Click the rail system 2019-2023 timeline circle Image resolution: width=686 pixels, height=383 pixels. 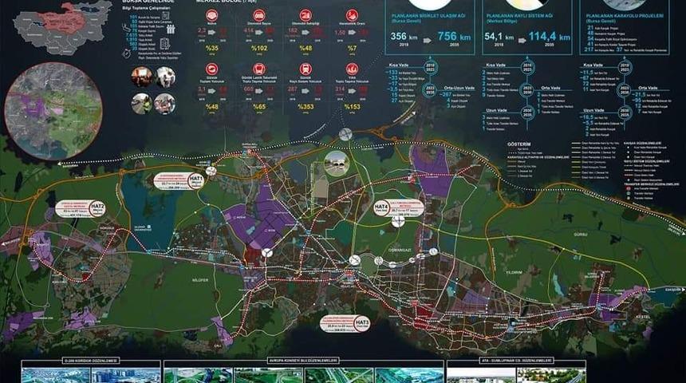point(527,67)
